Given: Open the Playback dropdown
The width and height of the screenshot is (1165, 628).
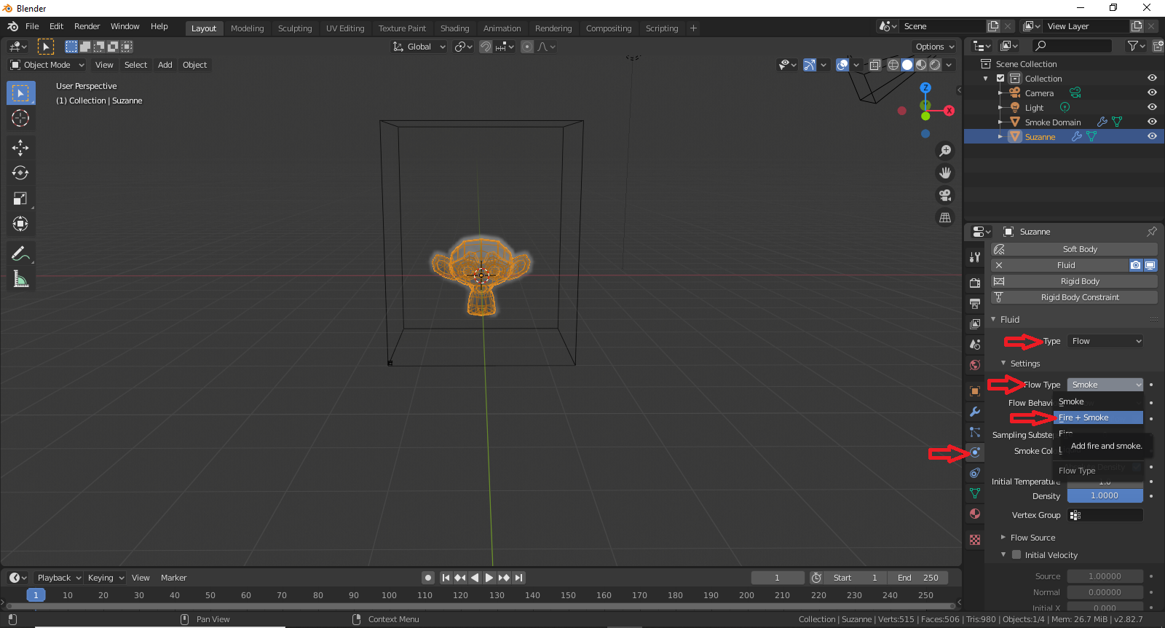Looking at the screenshot, I should (59, 578).
